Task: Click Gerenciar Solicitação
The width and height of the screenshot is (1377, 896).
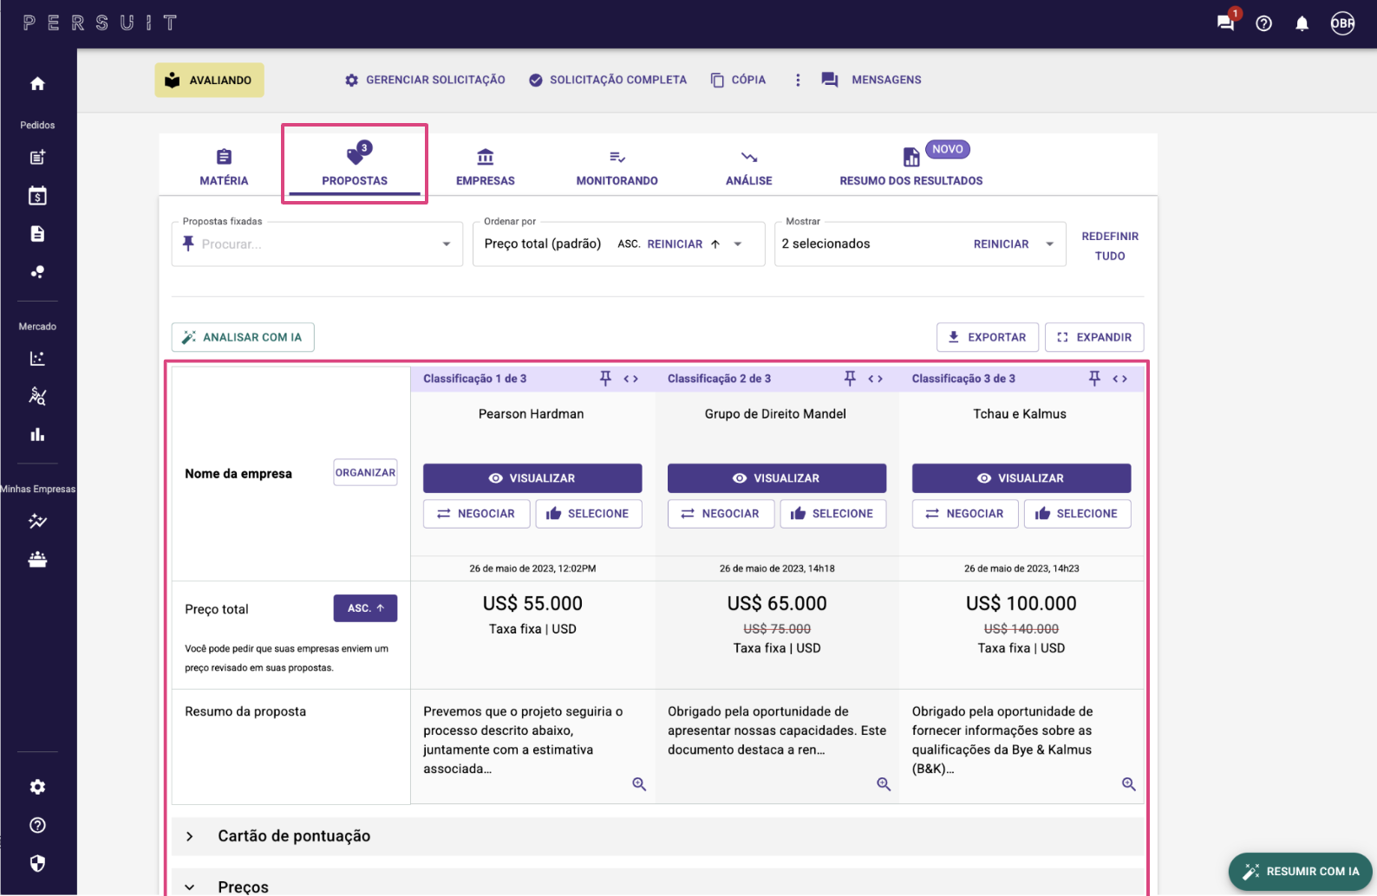Action: pos(425,80)
